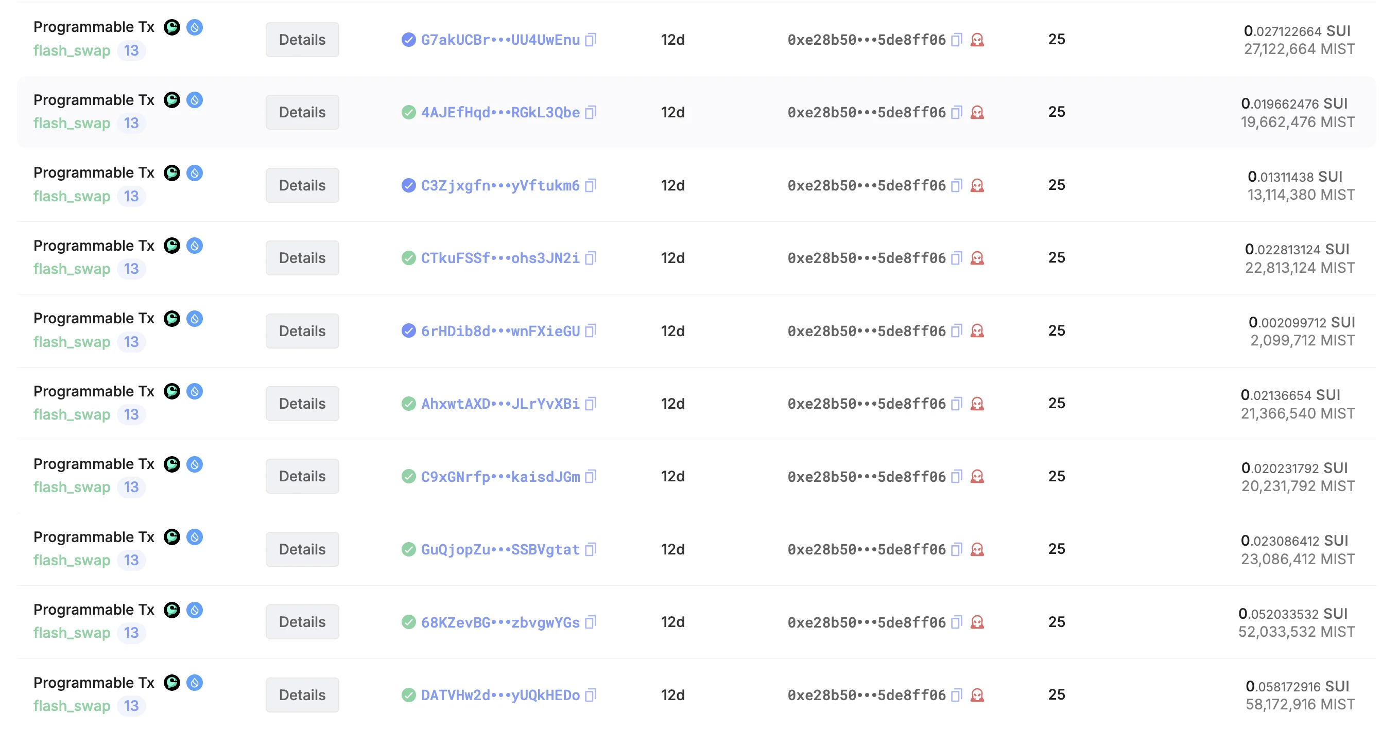Viewport: 1382px width, 730px height.
Task: Open sender address in 68KZevBG row
Action: [866, 622]
